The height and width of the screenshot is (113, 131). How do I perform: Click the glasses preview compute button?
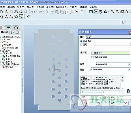(x=85, y=103)
